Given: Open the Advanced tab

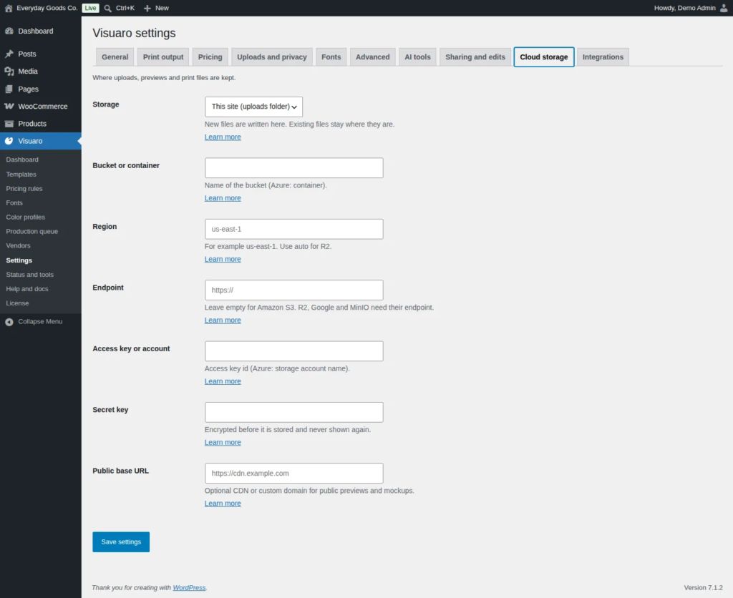Looking at the screenshot, I should coord(372,57).
